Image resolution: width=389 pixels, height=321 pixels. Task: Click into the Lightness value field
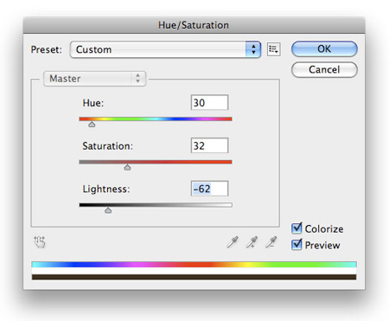click(209, 189)
